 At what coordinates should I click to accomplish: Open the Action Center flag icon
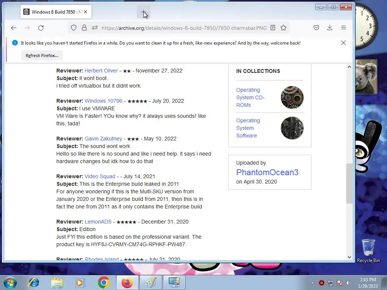(x=340, y=283)
